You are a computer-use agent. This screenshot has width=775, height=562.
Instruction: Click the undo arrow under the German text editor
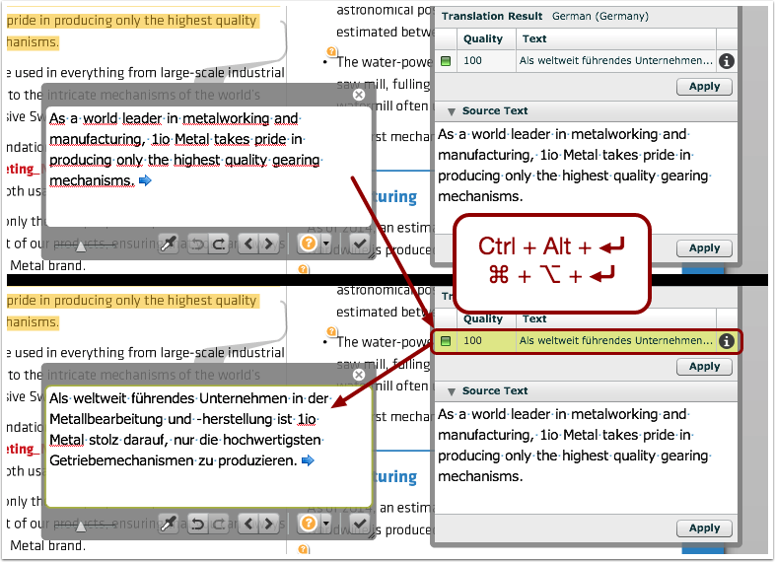[198, 524]
